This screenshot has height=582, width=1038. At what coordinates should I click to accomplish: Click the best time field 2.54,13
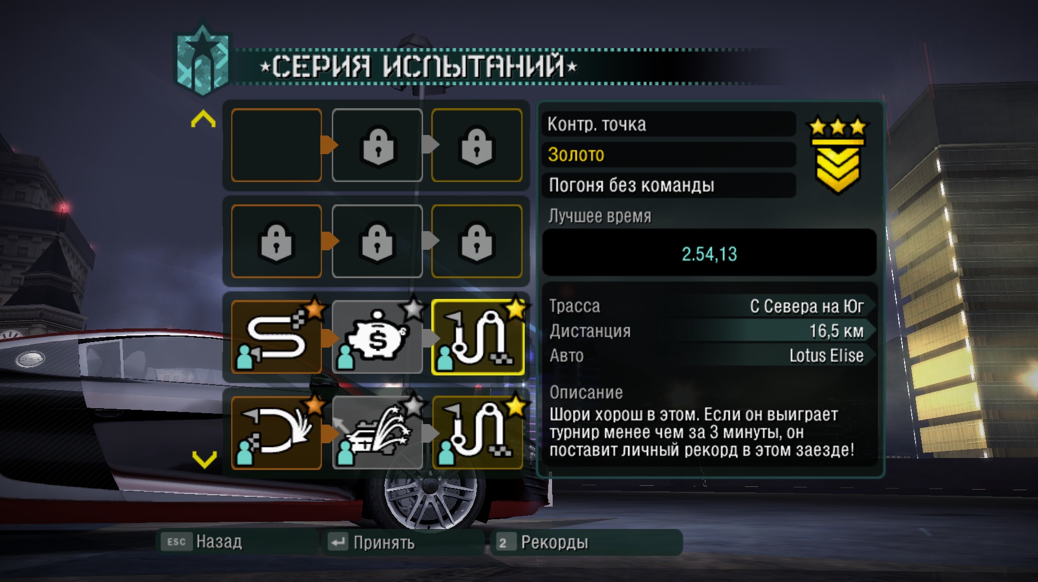click(x=709, y=253)
